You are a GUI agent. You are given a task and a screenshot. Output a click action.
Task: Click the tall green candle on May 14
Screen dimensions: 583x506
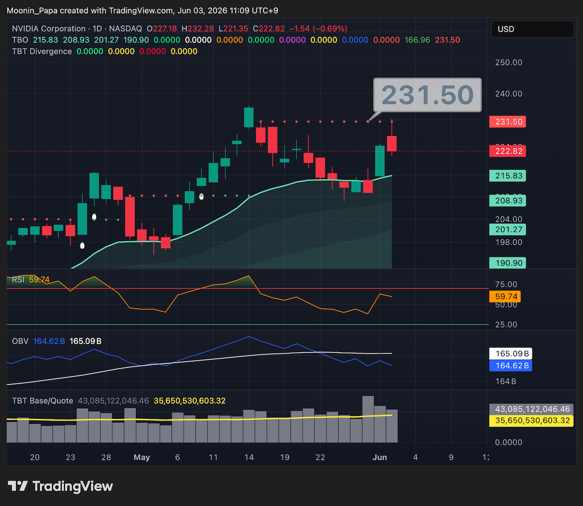click(249, 117)
